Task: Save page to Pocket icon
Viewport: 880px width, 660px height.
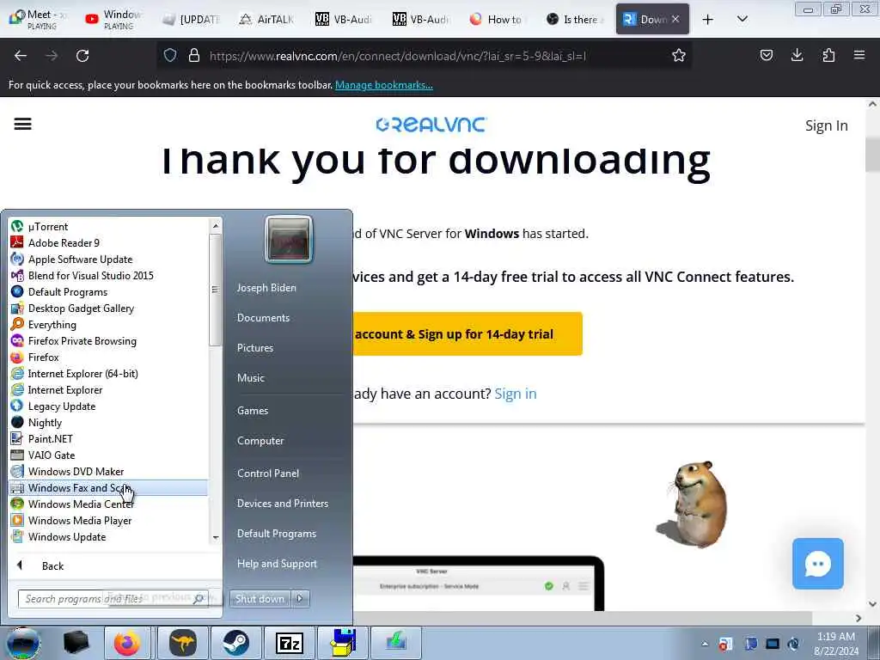Action: pos(766,55)
